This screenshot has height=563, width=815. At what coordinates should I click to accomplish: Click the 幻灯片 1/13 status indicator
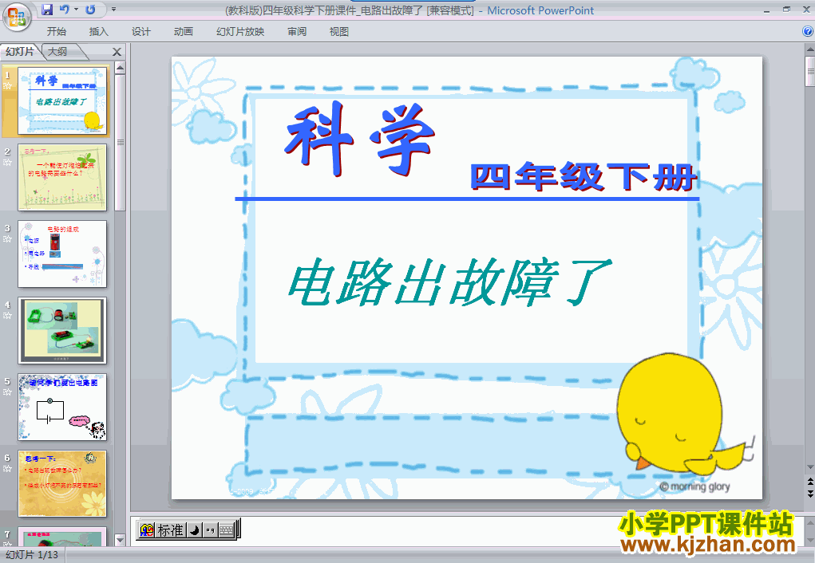click(32, 555)
